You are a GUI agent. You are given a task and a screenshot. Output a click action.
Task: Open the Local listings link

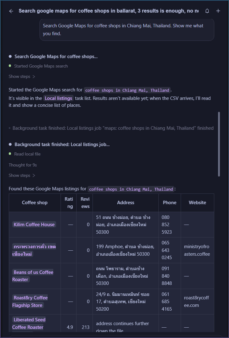[x=59, y=98]
